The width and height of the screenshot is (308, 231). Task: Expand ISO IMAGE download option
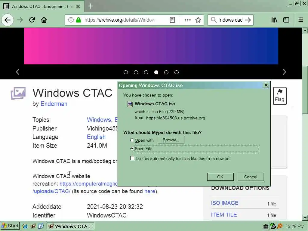tap(225, 203)
